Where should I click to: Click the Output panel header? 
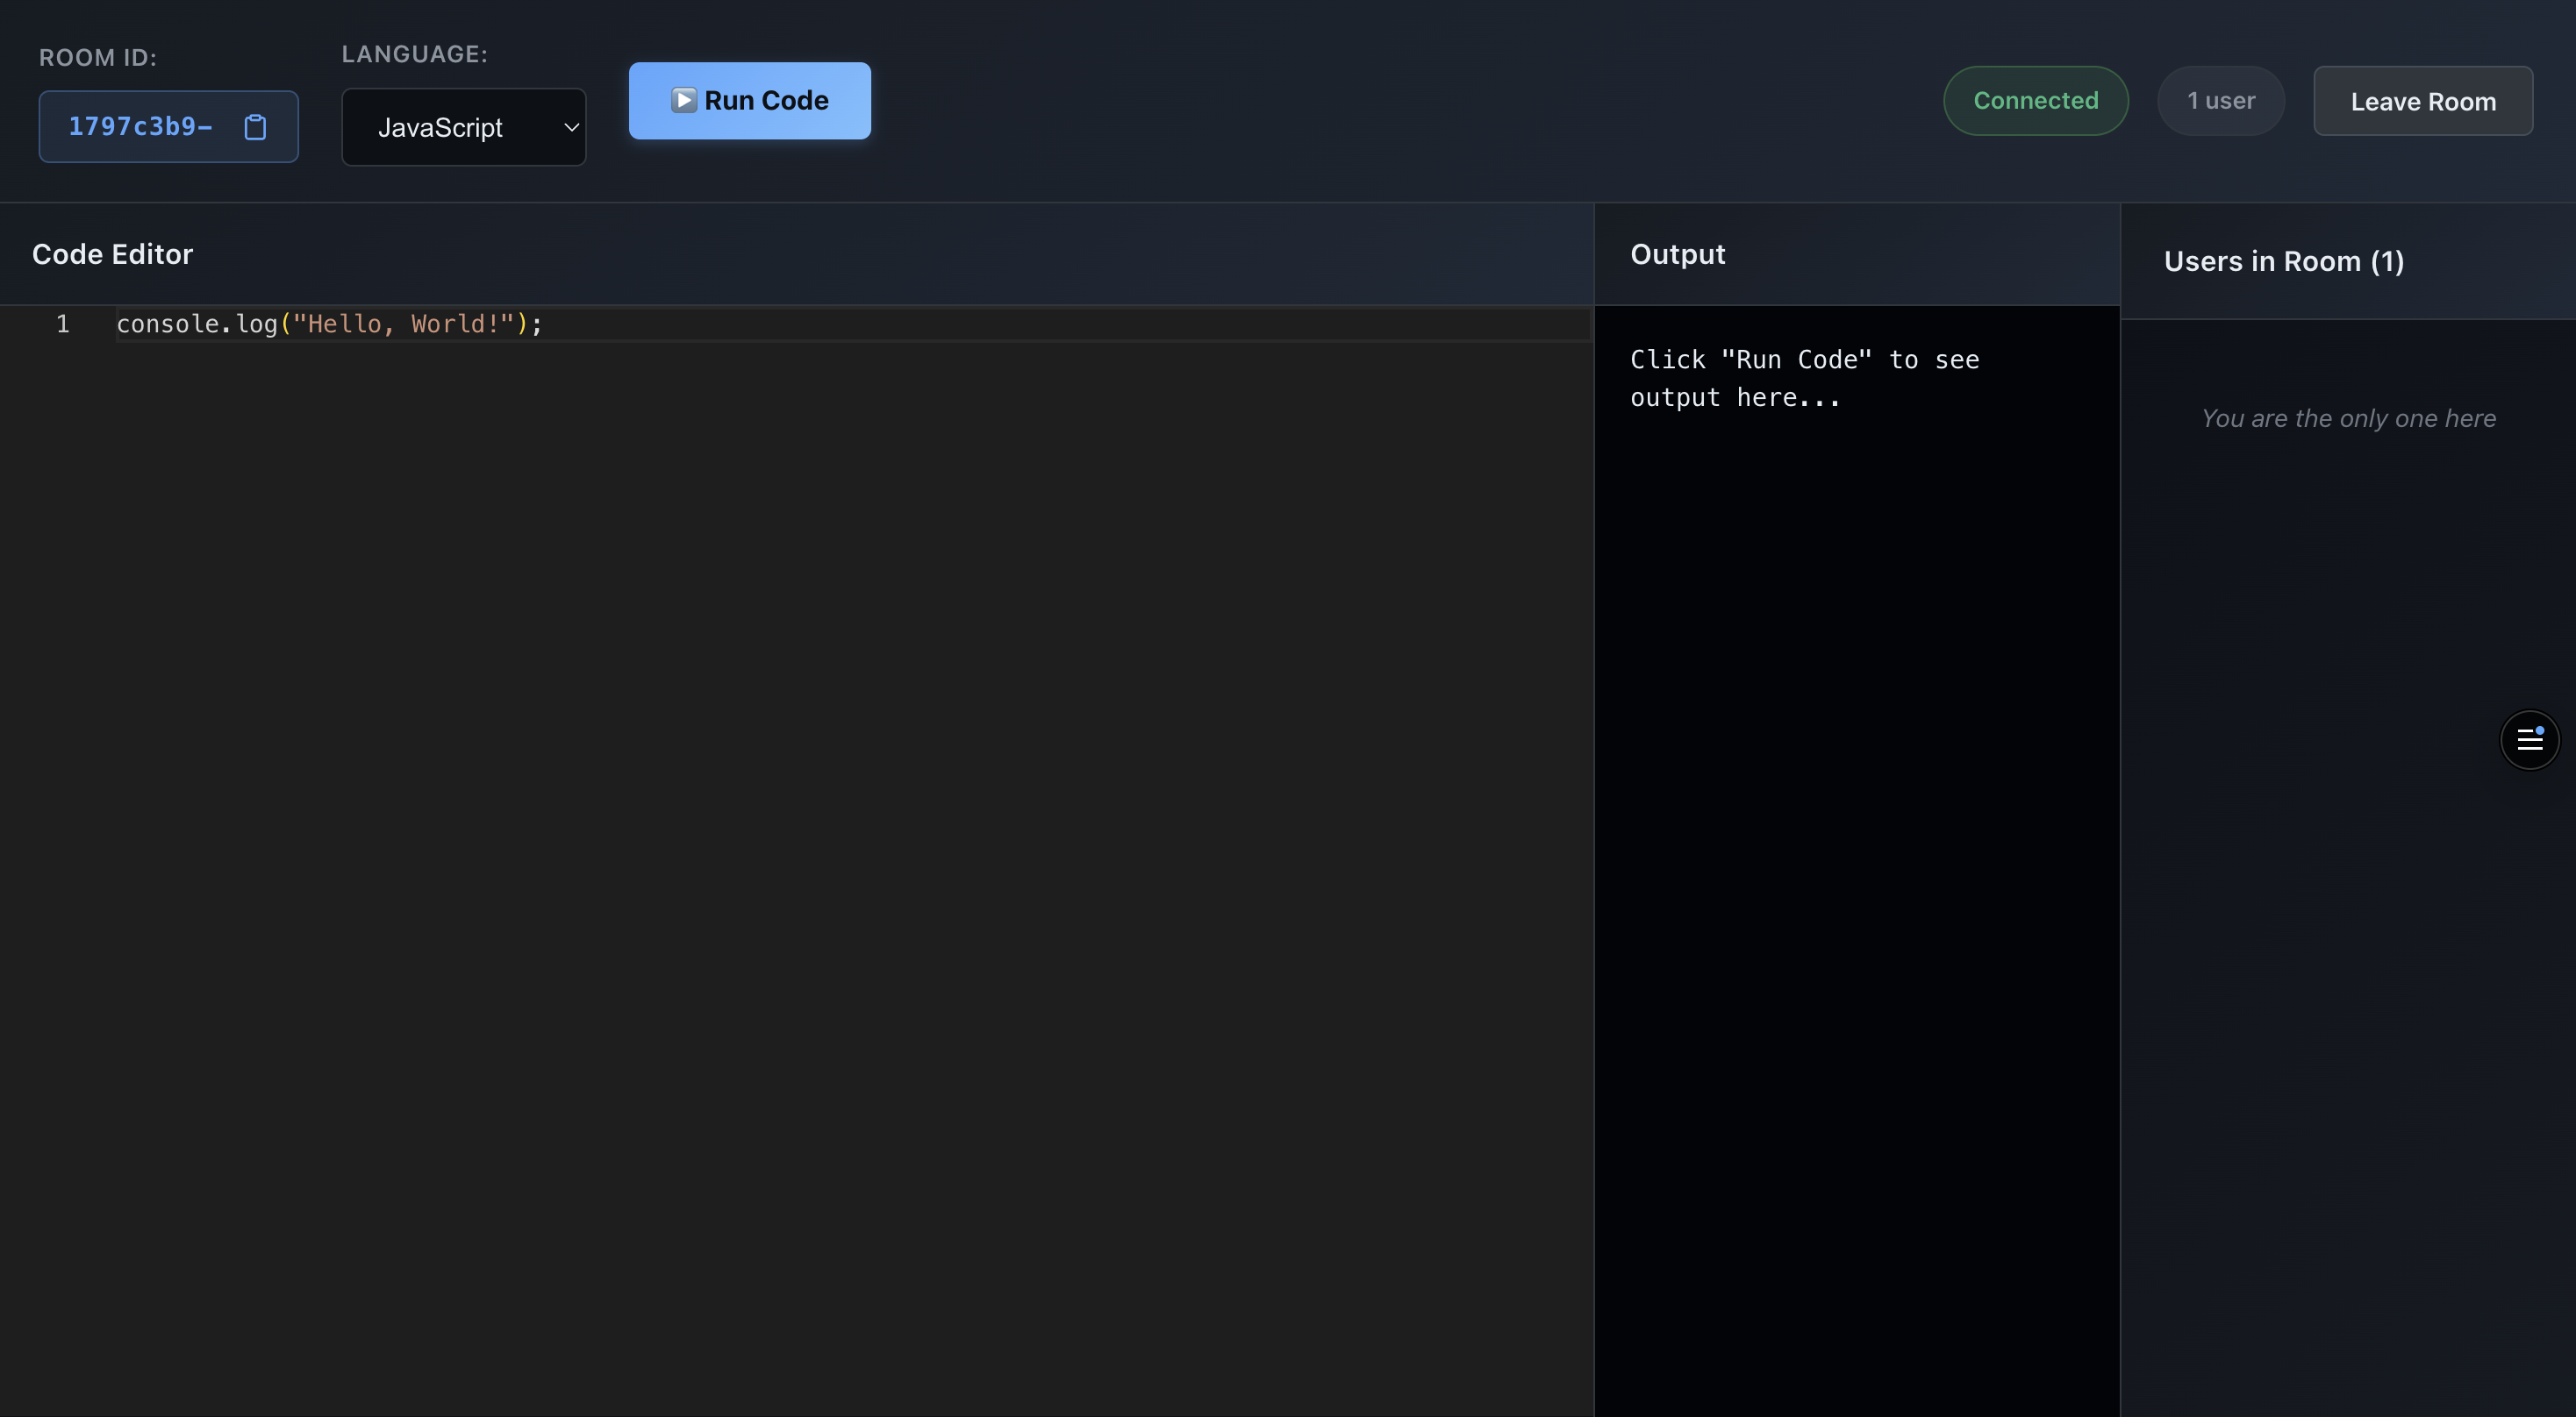click(1677, 253)
